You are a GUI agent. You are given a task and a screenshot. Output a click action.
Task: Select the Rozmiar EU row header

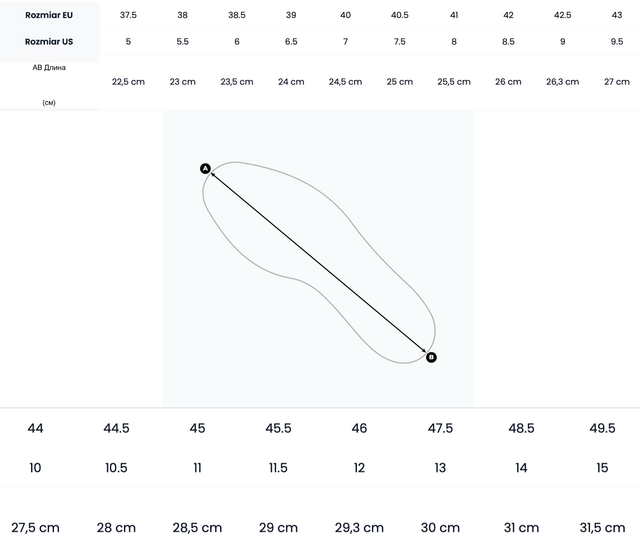(x=49, y=15)
